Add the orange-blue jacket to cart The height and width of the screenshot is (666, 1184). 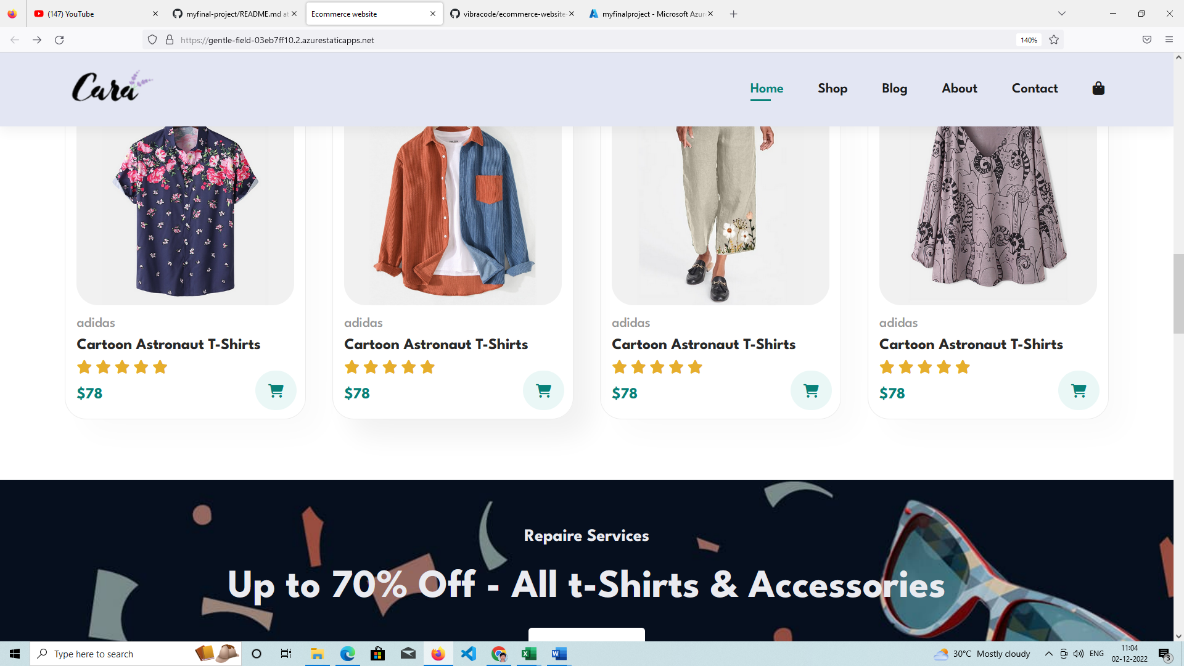point(544,390)
